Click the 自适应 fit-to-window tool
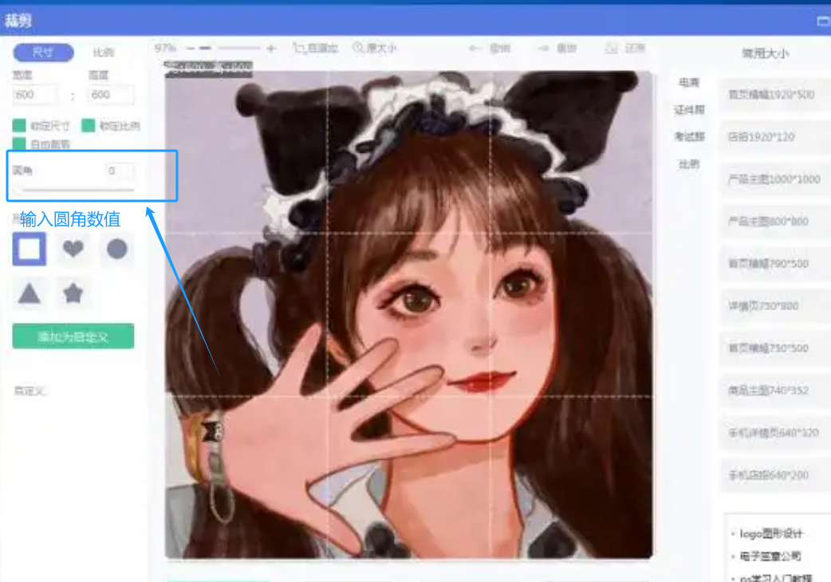The width and height of the screenshot is (831, 582). point(316,48)
